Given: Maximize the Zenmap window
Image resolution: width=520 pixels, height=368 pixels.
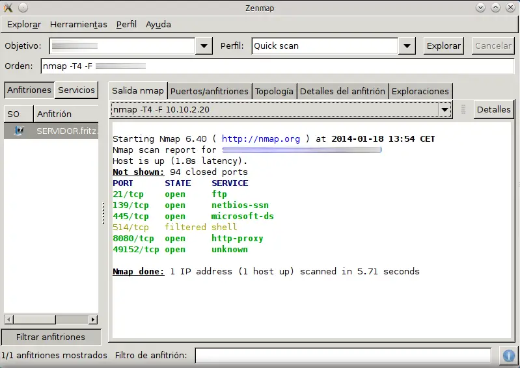Looking at the screenshot, I should (x=495, y=8).
